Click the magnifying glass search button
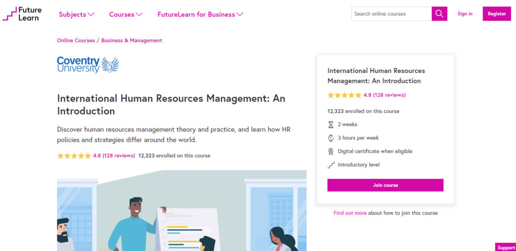 [x=439, y=14]
